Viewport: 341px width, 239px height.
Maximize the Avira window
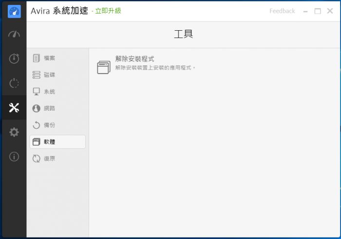click(x=318, y=11)
